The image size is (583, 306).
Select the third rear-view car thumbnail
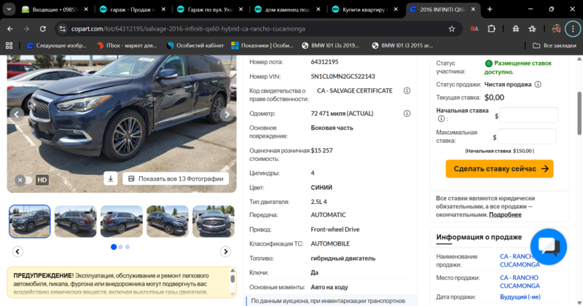tap(122, 221)
